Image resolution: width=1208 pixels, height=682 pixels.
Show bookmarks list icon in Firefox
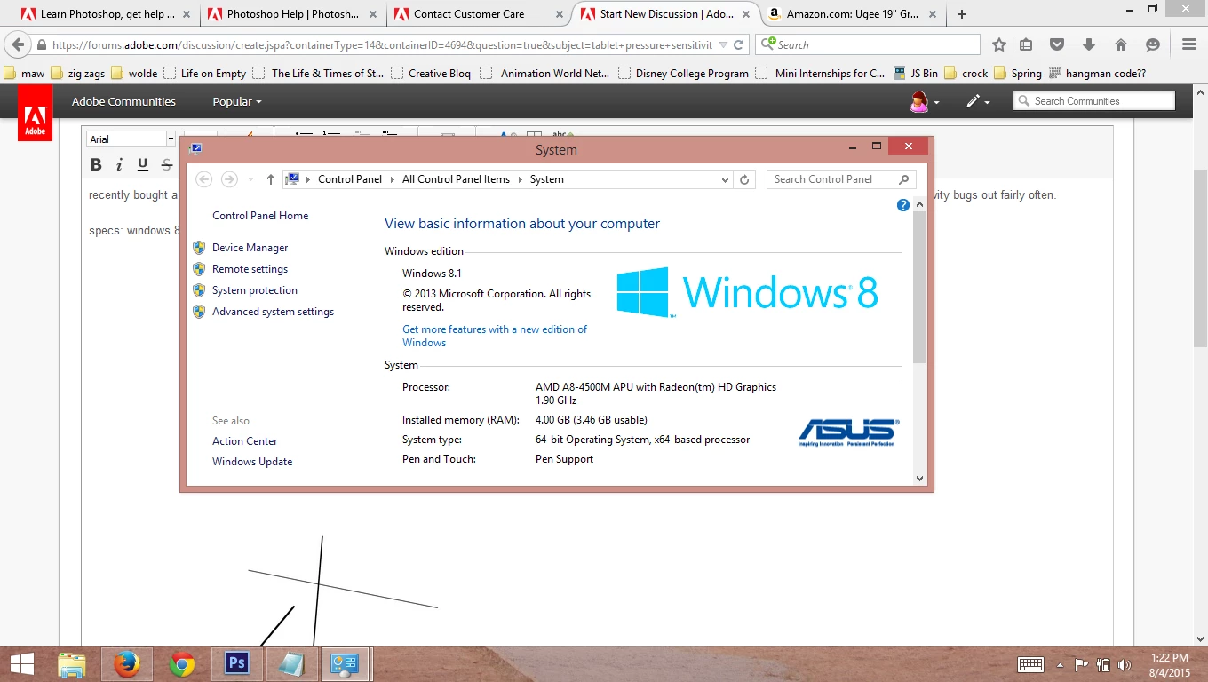point(1026,44)
